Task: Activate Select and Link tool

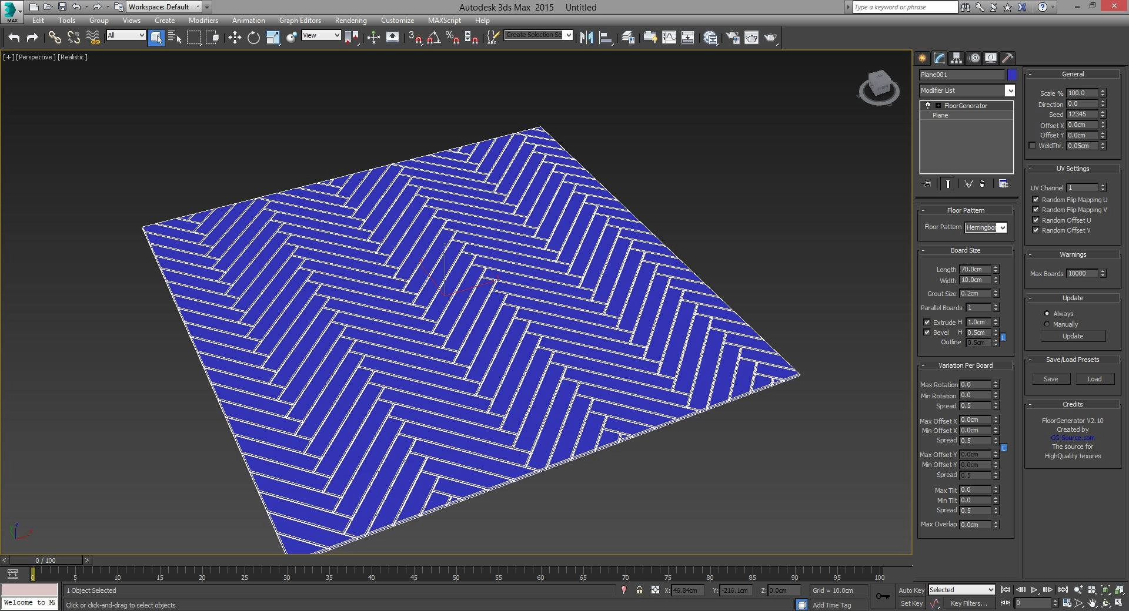Action: point(55,38)
